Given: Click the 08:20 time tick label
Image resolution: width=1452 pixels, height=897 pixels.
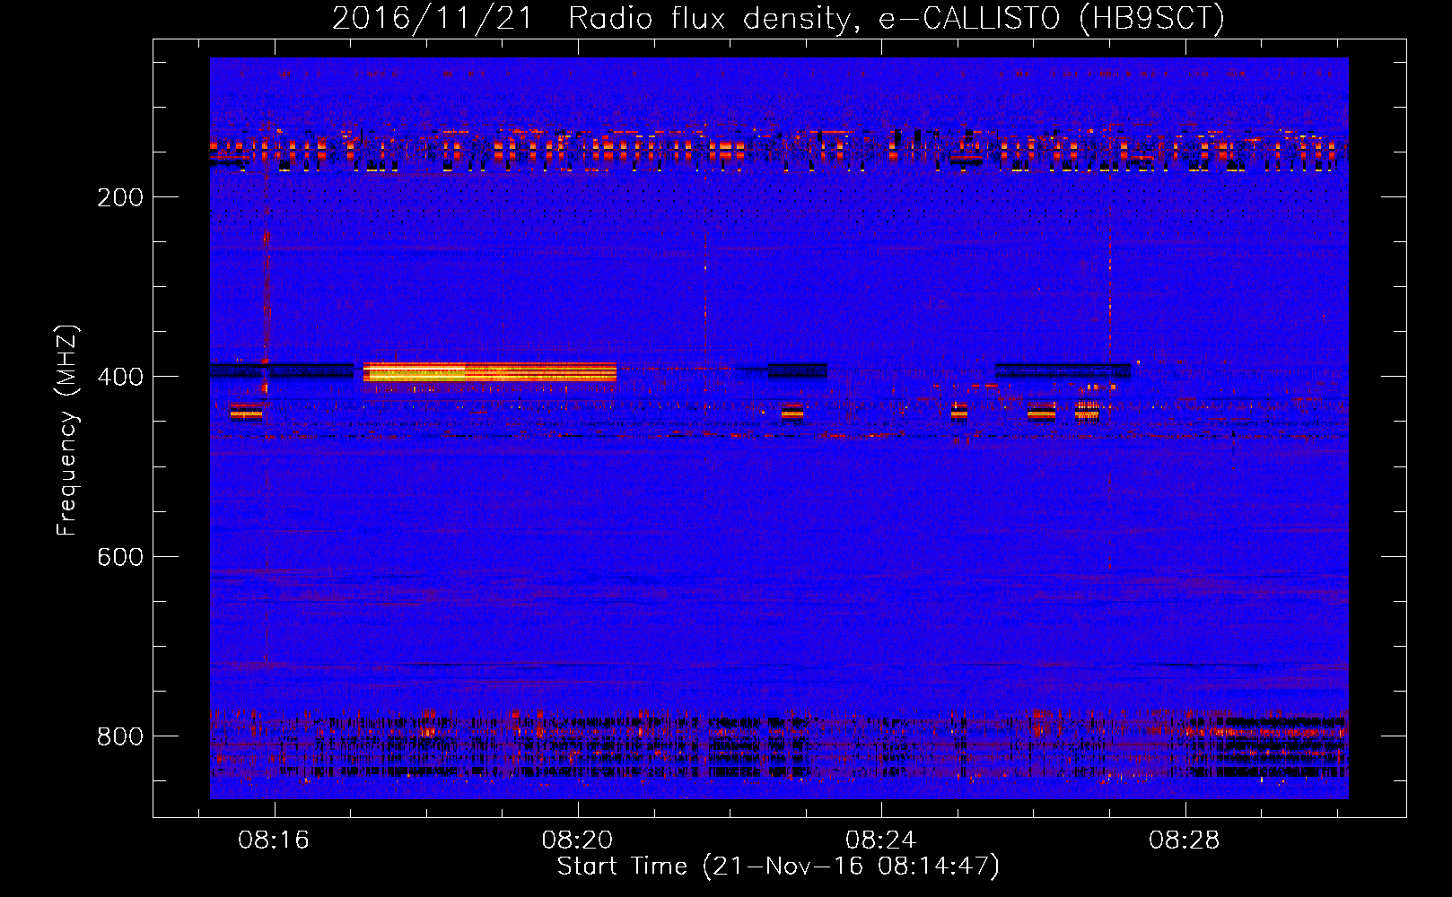Looking at the screenshot, I should [x=577, y=840].
